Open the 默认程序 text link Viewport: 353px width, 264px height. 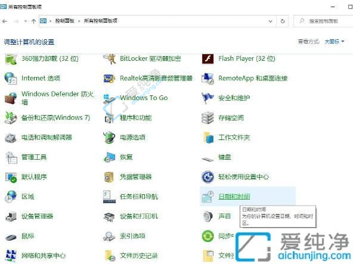[34, 177]
